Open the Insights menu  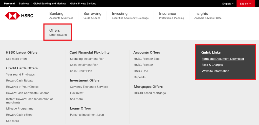(208, 15)
